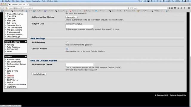Open the SNMP sidebar link
191x107 pixels.
click(9, 51)
